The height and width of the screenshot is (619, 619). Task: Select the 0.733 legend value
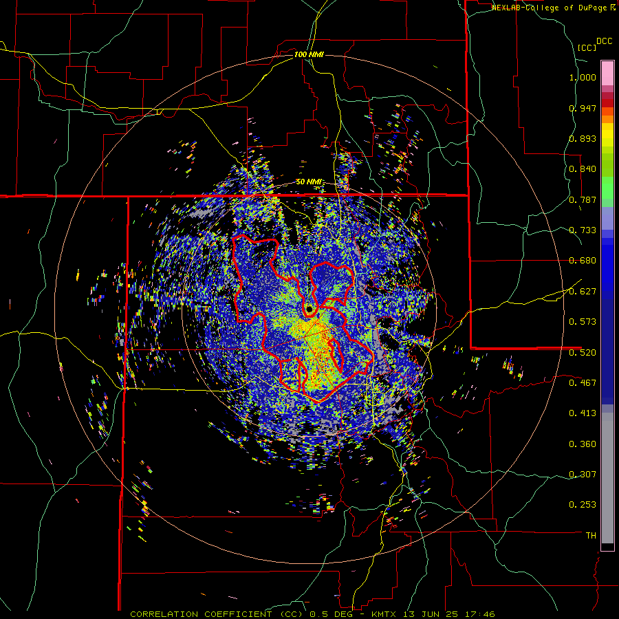[583, 230]
